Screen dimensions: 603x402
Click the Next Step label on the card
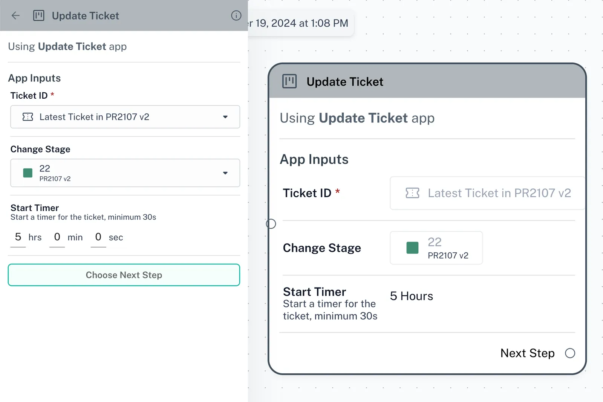(527, 353)
